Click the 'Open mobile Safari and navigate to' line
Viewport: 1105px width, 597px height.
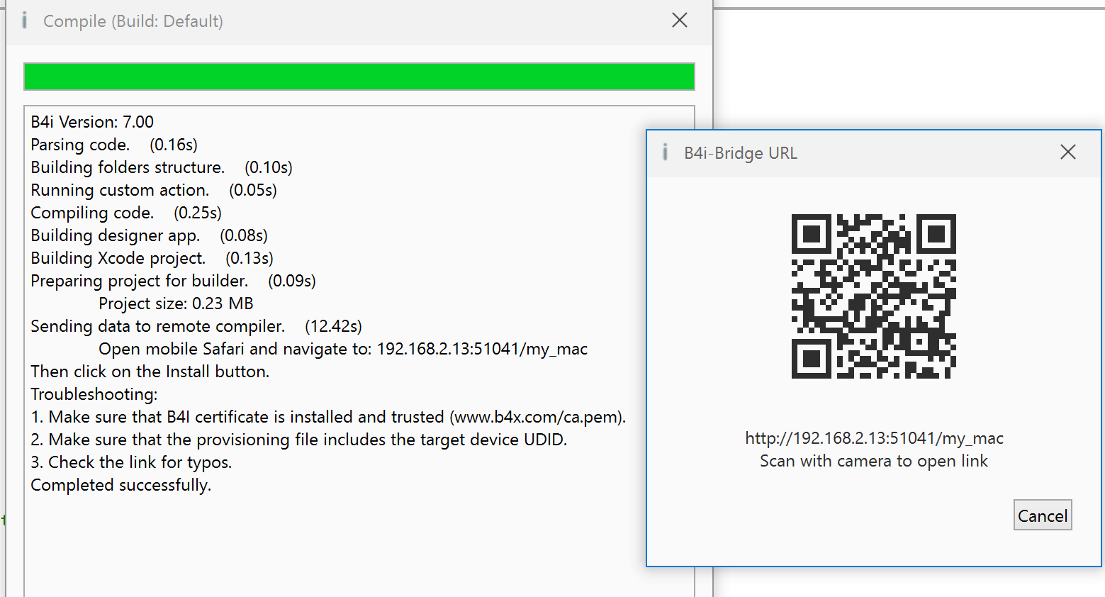(x=343, y=349)
